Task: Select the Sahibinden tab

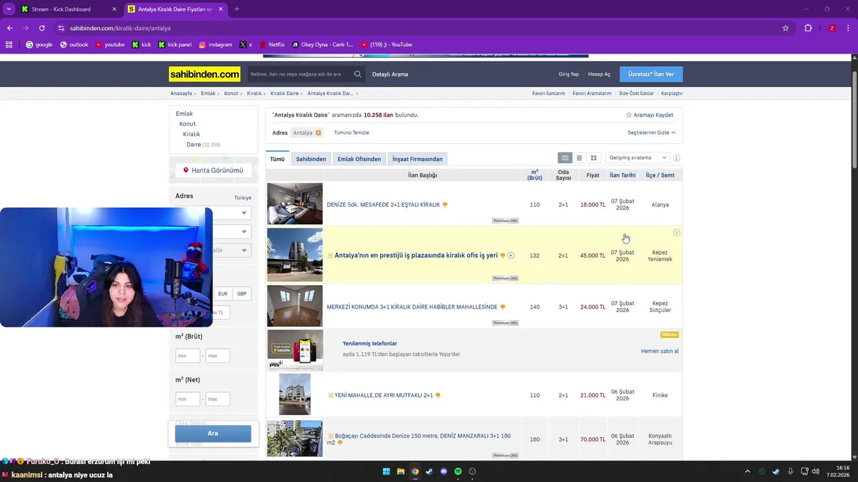Action: 311,159
